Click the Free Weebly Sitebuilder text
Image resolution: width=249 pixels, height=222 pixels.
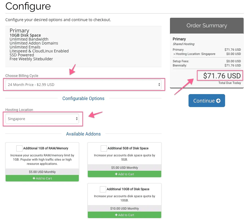coord(31,59)
